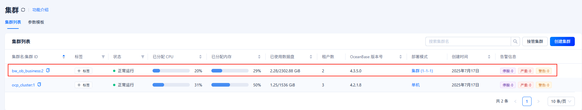582x110 pixels.
Task: Add a 标签 to bw_ob_business row
Action: point(83,71)
